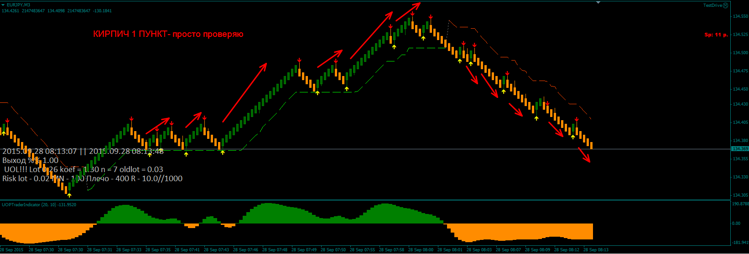
Task: Click the 'Risk lot - 0.02' info line
Action: (x=92, y=178)
